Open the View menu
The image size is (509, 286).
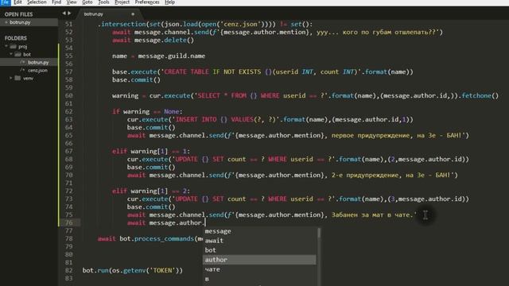point(72,2)
